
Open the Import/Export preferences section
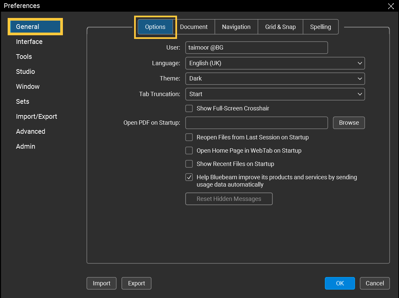click(x=36, y=116)
